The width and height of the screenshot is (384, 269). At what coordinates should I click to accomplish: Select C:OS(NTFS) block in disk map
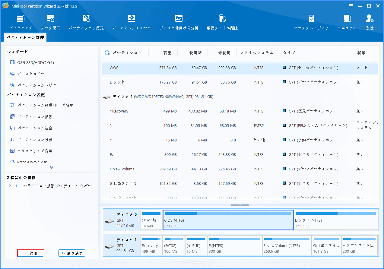coord(228,220)
